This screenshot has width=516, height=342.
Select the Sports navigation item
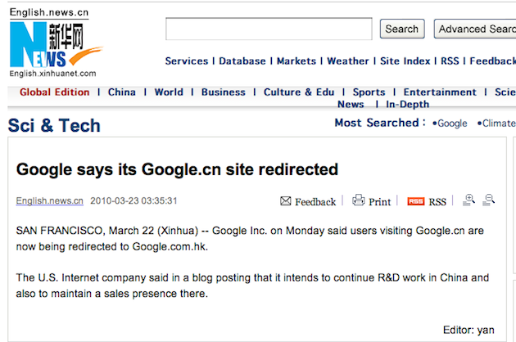[x=369, y=92]
